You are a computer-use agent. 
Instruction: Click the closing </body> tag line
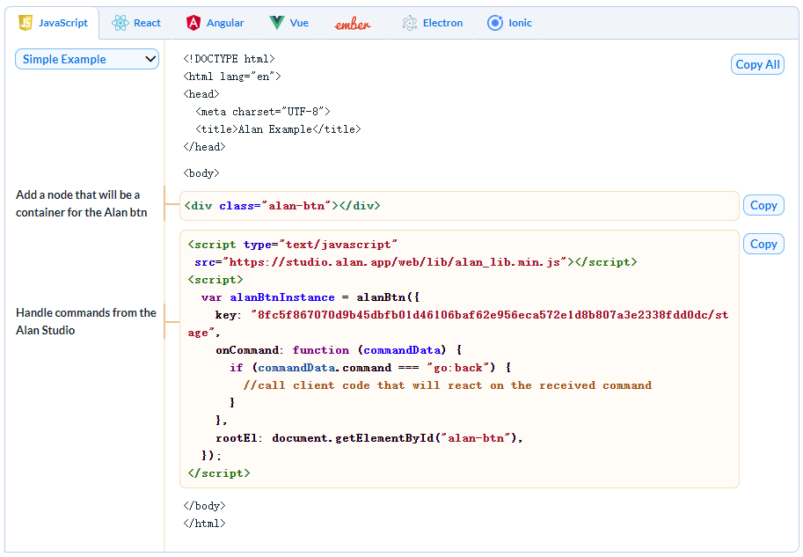click(x=204, y=506)
